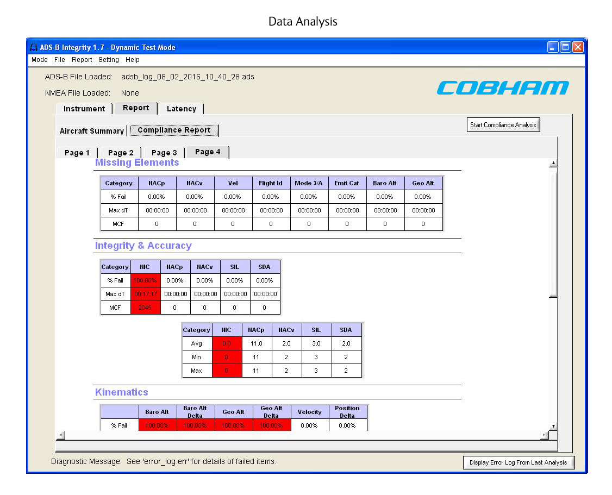Click the horizontal scrollbar left arrow
Screen dimensions: 612x495
60,435
